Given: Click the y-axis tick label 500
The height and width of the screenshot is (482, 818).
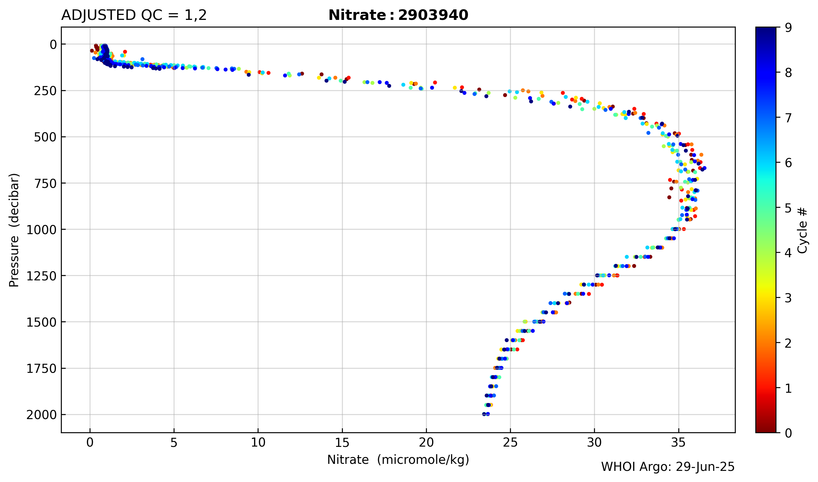Looking at the screenshot, I should coord(45,137).
